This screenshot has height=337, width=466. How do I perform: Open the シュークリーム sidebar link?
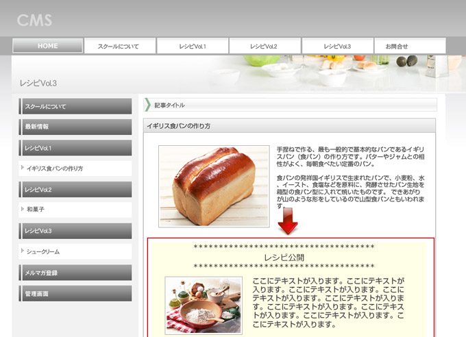coord(75,252)
